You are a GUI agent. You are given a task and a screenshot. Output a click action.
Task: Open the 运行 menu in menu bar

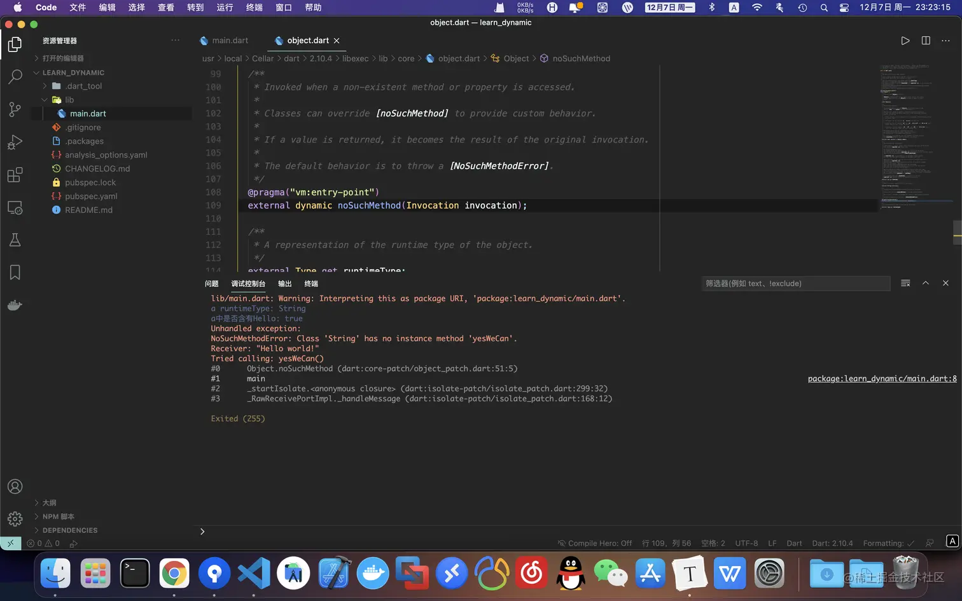(225, 8)
